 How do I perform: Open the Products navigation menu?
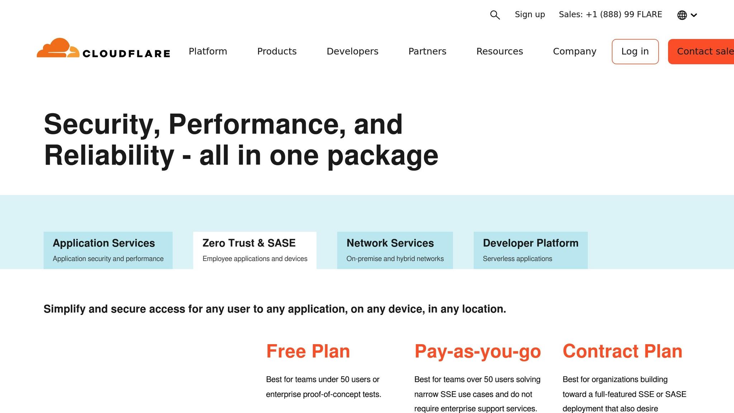click(x=277, y=51)
